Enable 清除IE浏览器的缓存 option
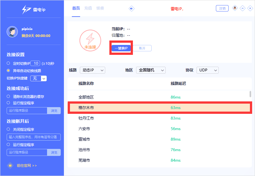Viewport: 255px width, 176px height. [x=8, y=96]
